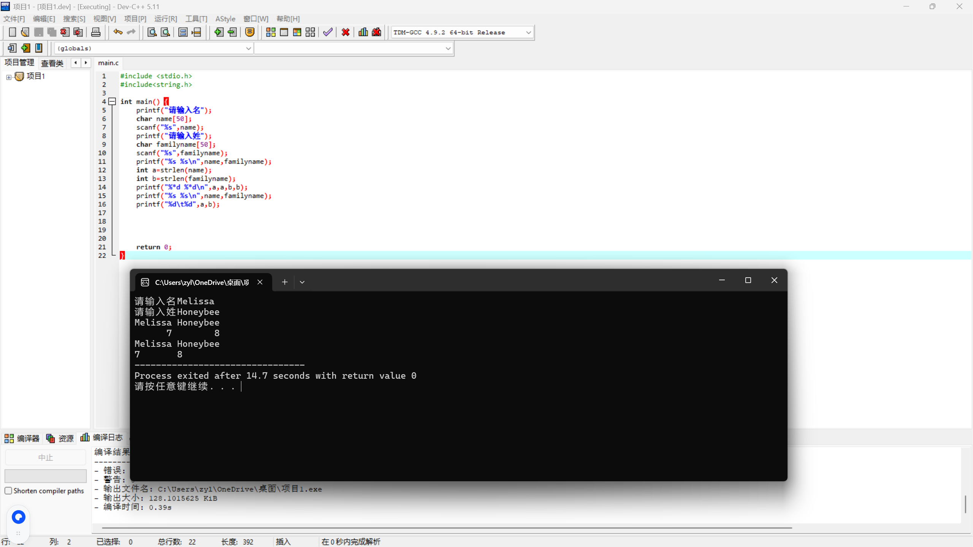Viewport: 973px width, 547px height.
Task: Click the red X abort icon
Action: click(x=345, y=32)
